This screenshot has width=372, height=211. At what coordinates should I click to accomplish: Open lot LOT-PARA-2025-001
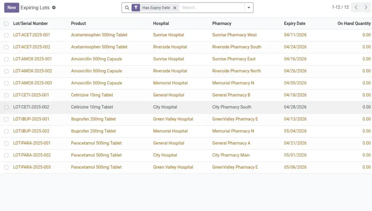[32, 143]
